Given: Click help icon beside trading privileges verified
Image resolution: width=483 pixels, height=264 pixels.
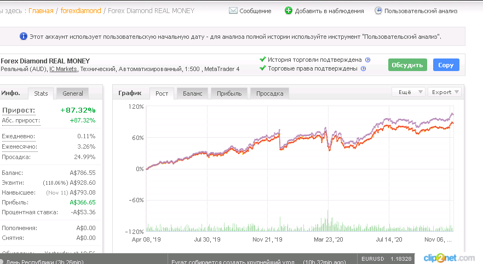Looking at the screenshot, I should (x=363, y=68).
